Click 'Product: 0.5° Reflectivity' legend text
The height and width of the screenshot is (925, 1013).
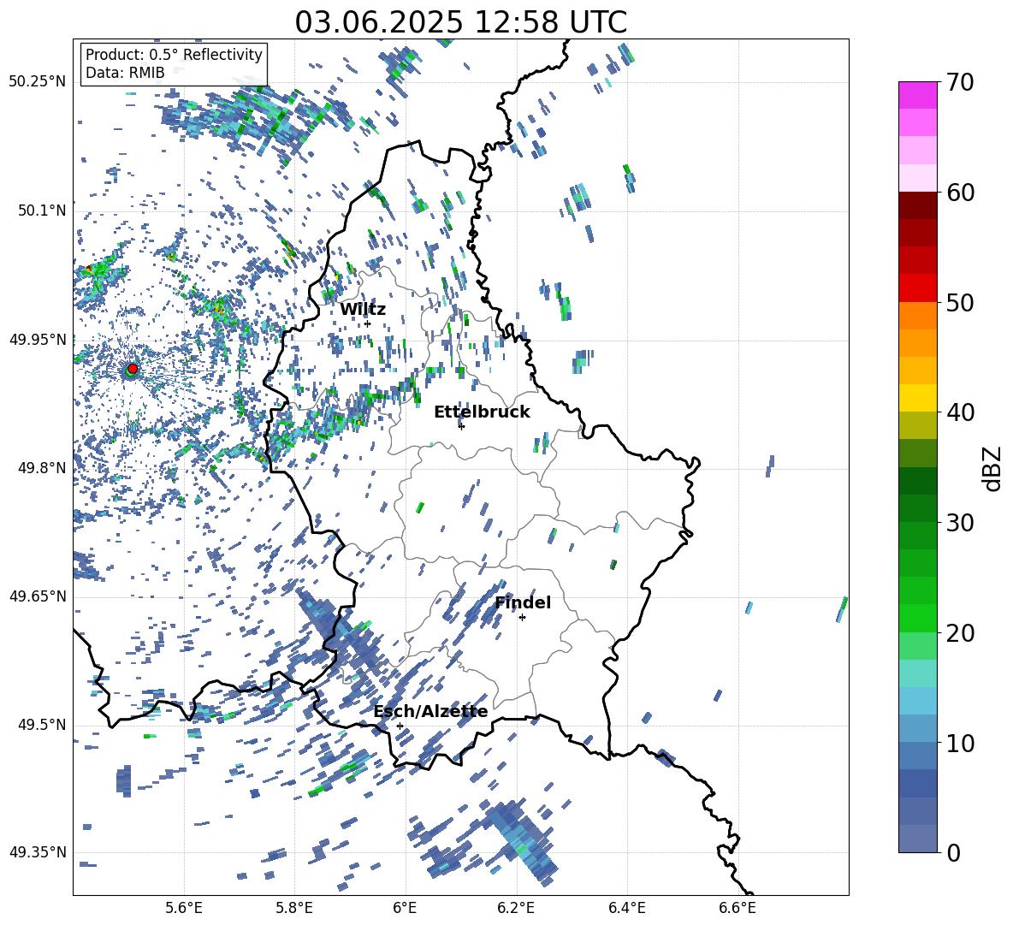tap(174, 55)
